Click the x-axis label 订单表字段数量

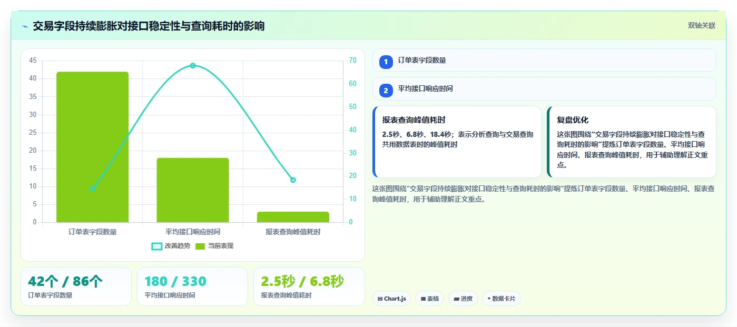(93, 232)
